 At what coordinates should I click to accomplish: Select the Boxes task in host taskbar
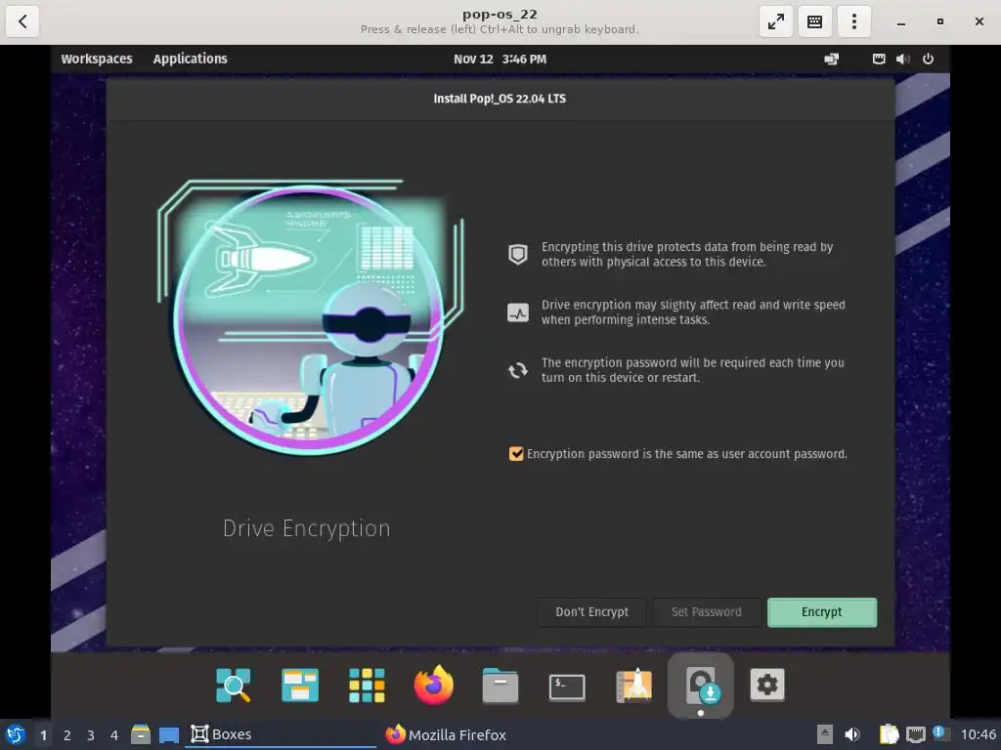[x=281, y=734]
